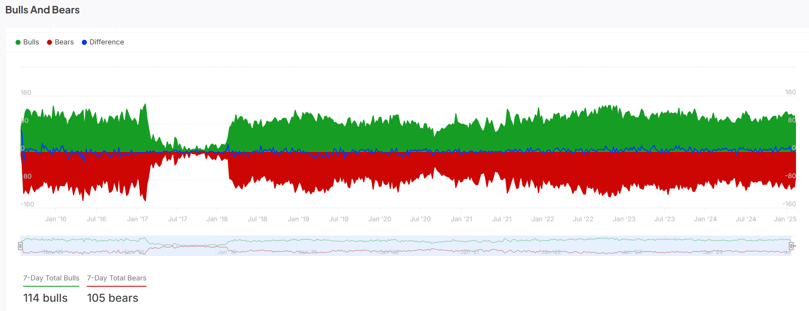Click the Jul '22 axis label
809x311 pixels.
click(x=583, y=219)
